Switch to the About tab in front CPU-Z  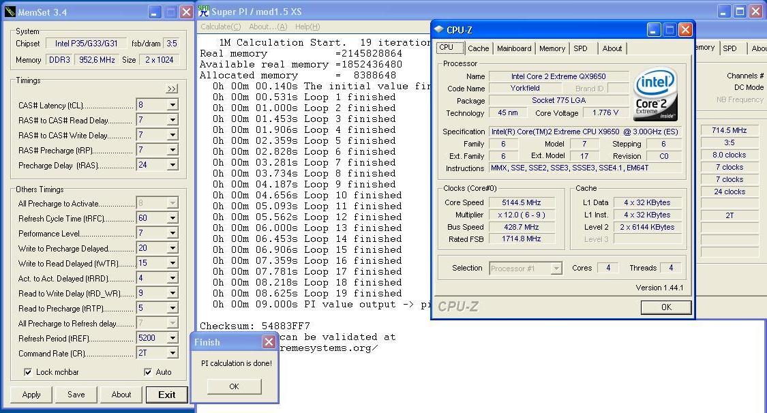point(612,48)
